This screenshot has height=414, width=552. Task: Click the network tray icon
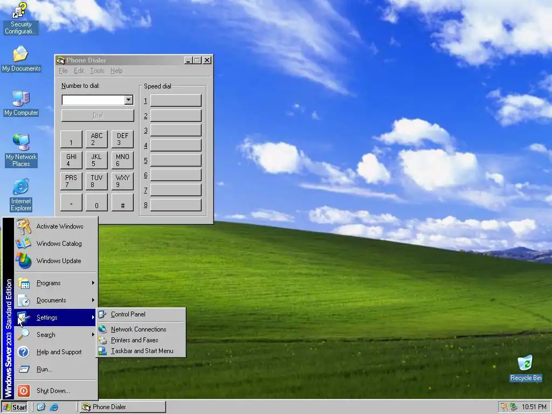coord(514,407)
